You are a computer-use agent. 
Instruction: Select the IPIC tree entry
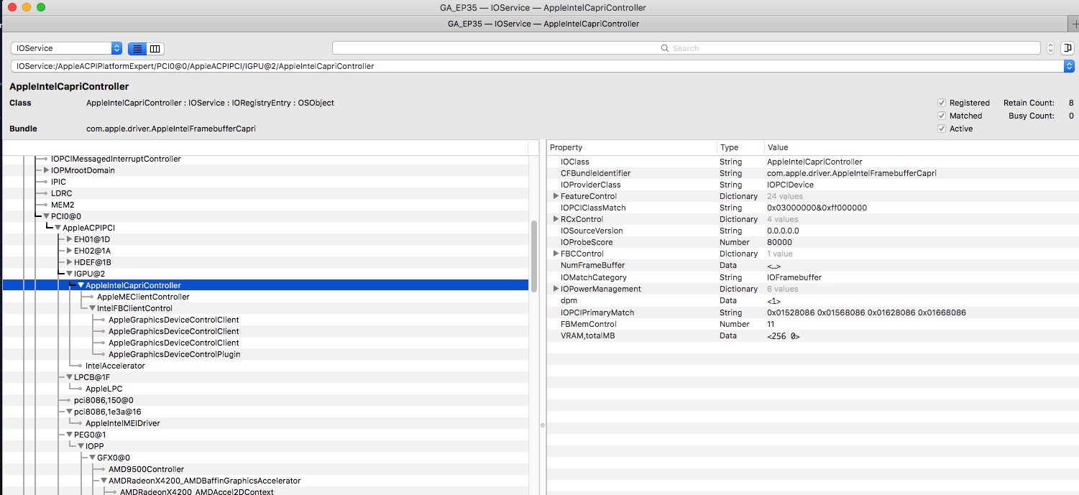tap(58, 182)
